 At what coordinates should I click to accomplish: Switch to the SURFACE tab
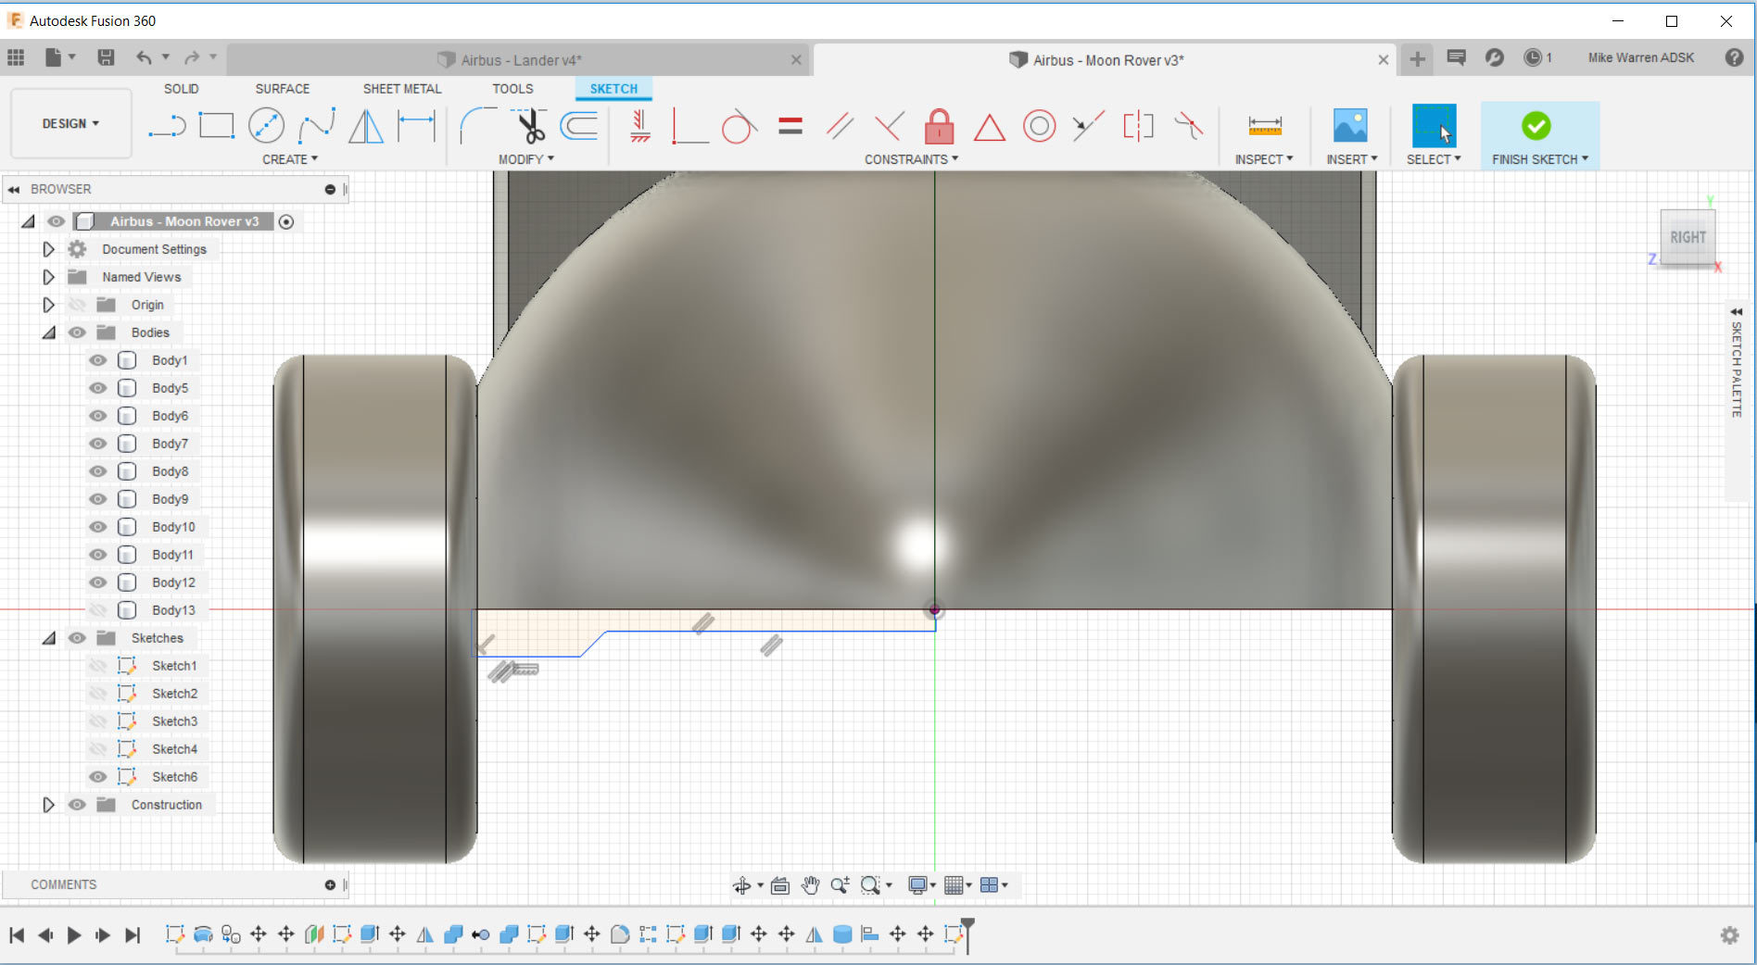[x=283, y=89]
